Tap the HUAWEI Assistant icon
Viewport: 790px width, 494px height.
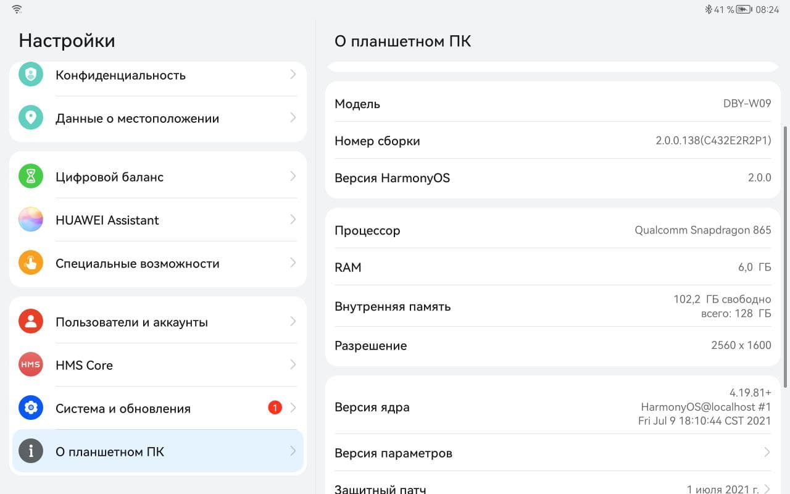click(x=30, y=220)
